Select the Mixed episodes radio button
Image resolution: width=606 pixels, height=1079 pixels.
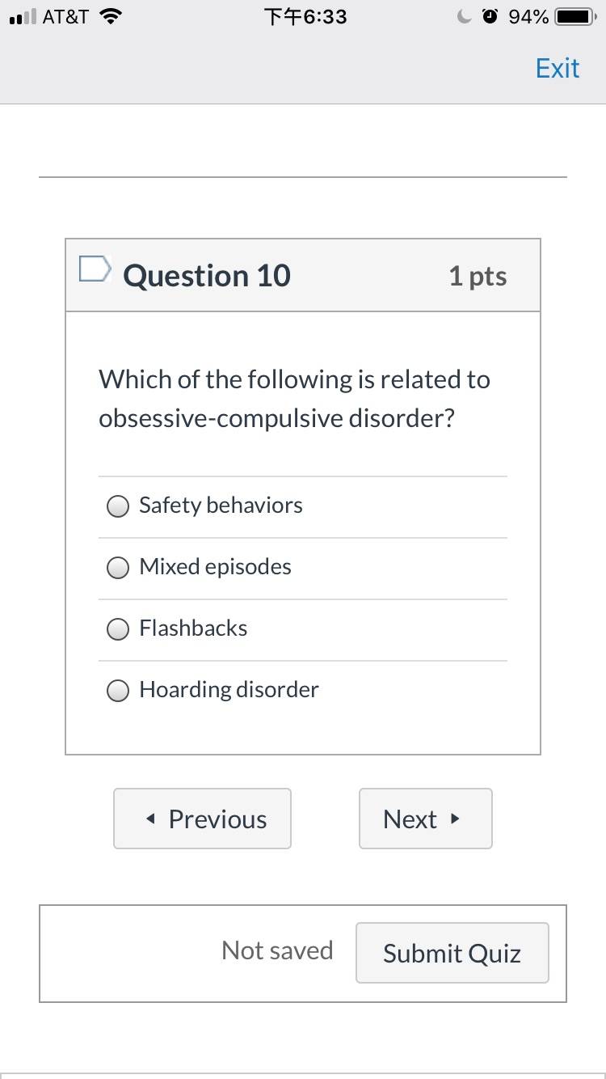(x=118, y=568)
